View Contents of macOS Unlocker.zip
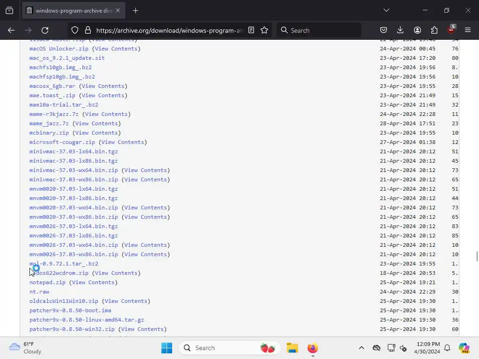Viewport: 479px width, 359px height. coord(116,49)
